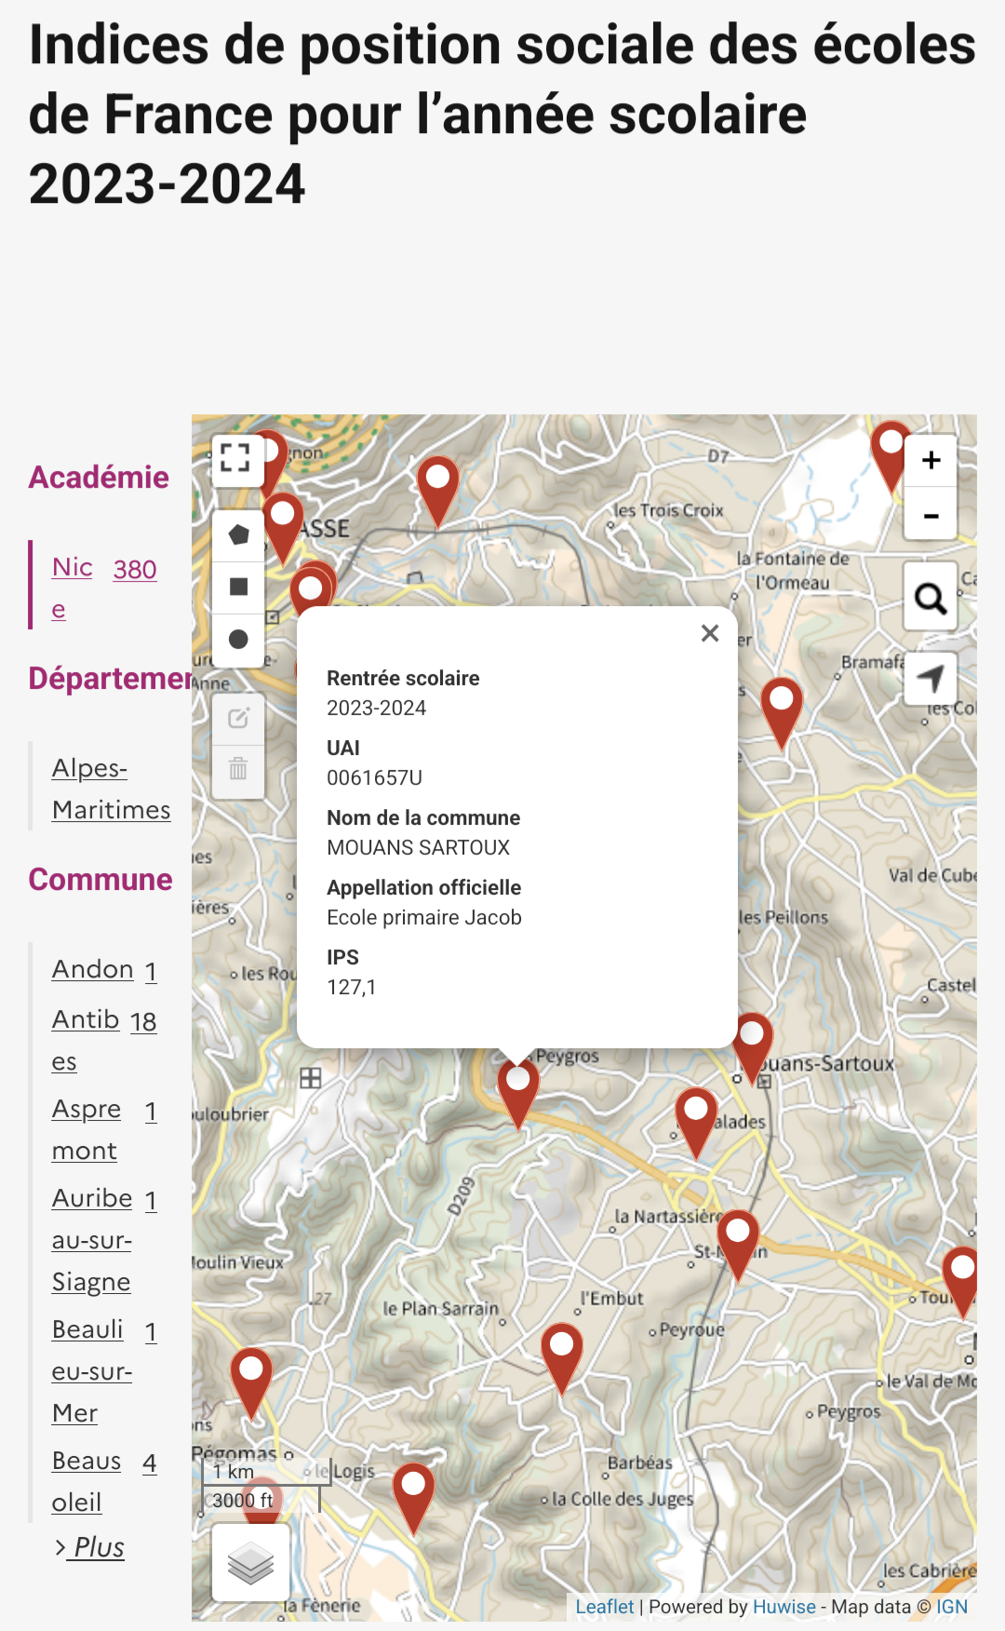This screenshot has height=1631, width=1005.
Task: Locate my position on map
Action: [x=931, y=678]
